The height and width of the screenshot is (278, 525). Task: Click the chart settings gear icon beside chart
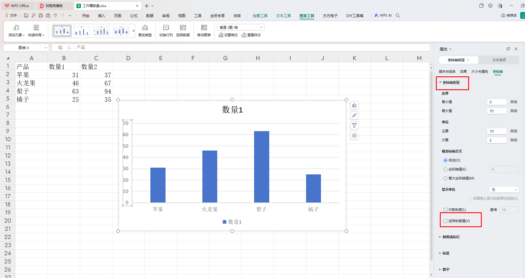354,136
